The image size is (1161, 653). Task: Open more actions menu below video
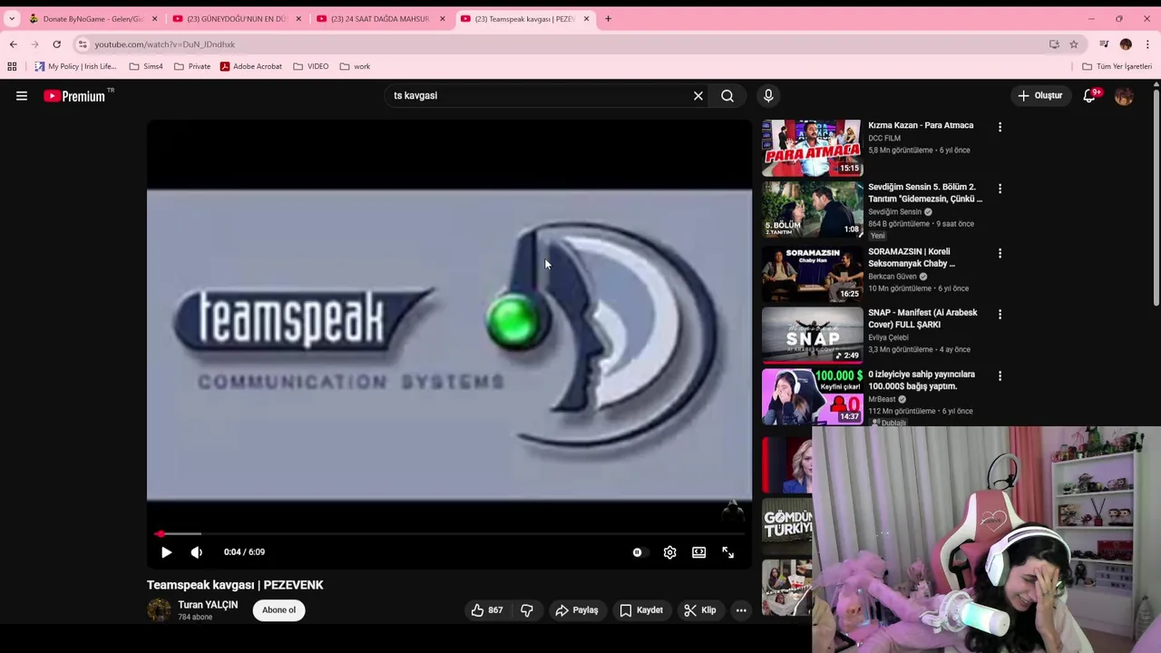tap(741, 610)
